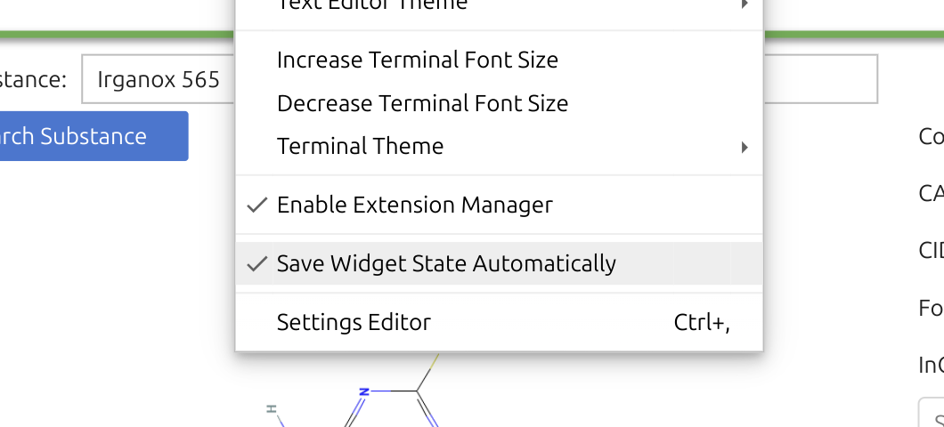
Task: Click the blue nitrogen N atom in molecule
Action: [x=363, y=391]
